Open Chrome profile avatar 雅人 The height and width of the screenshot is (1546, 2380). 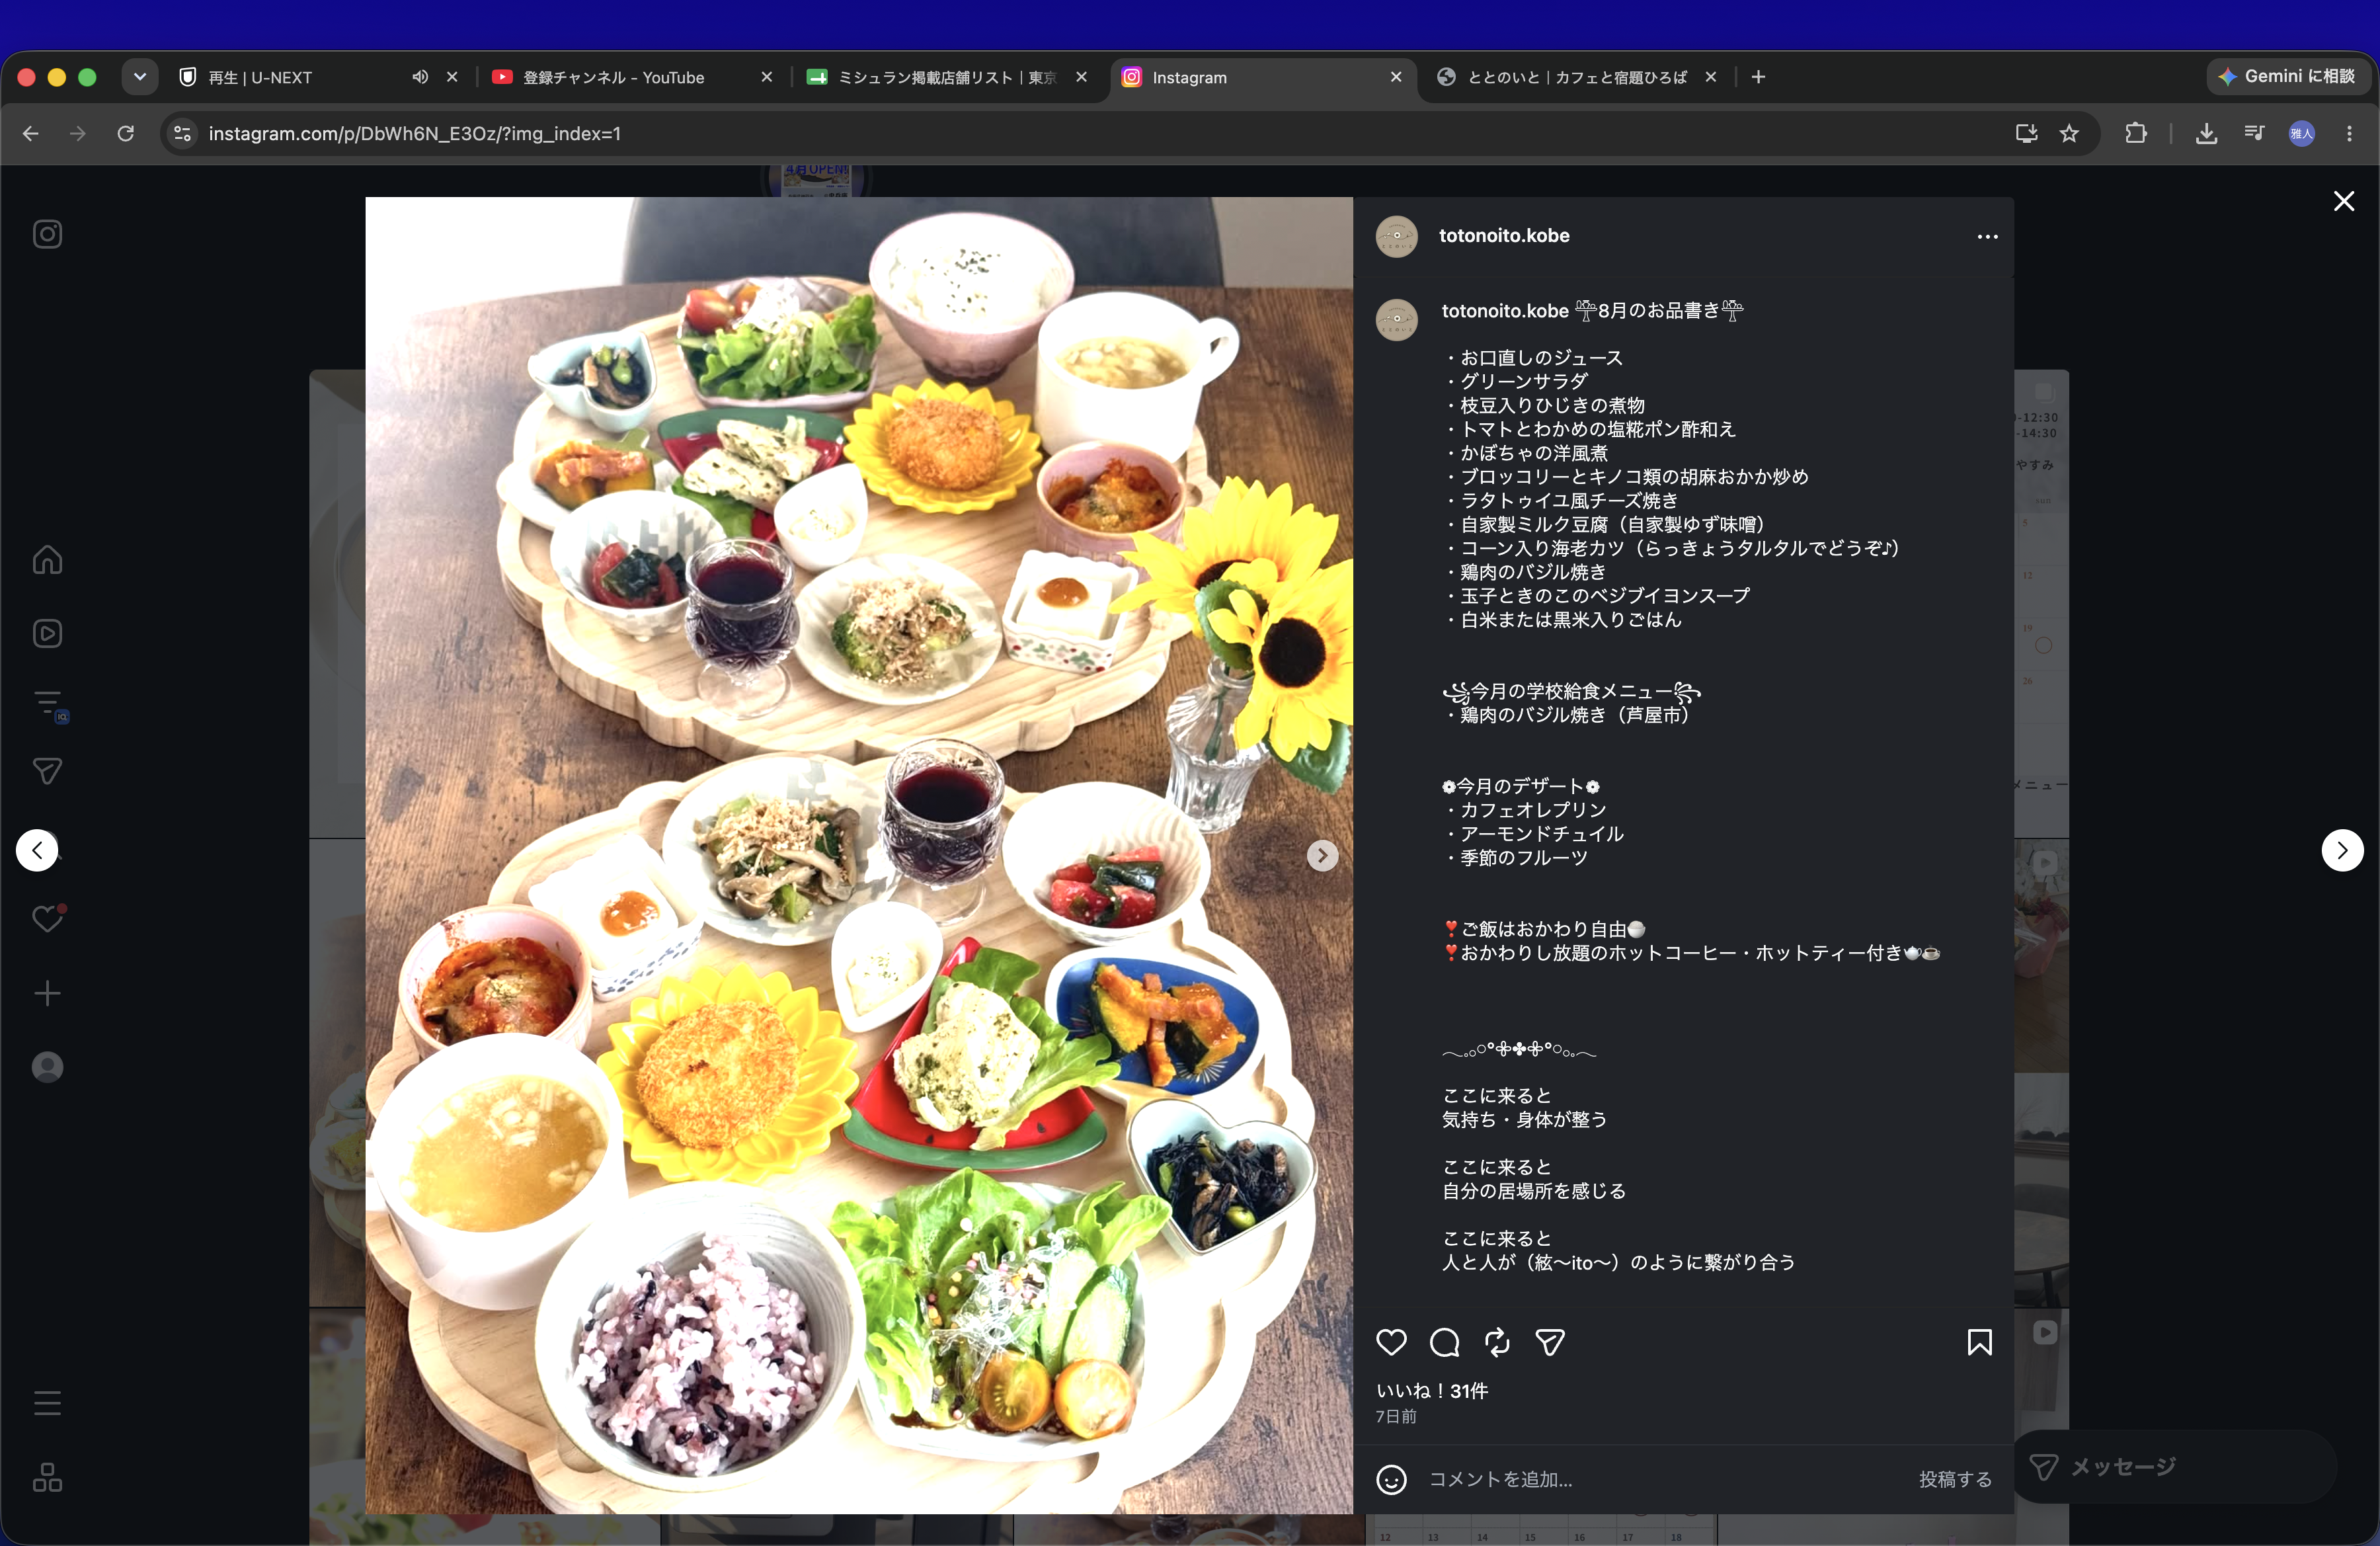click(2302, 133)
